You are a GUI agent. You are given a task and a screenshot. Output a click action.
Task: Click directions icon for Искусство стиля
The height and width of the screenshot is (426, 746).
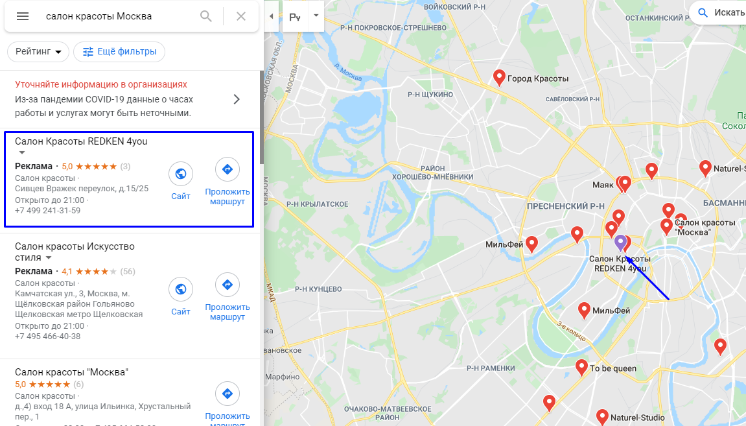(227, 285)
